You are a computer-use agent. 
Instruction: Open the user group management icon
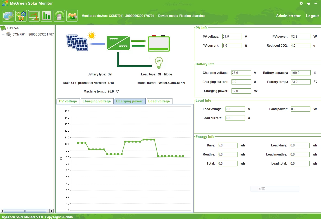click(x=72, y=16)
